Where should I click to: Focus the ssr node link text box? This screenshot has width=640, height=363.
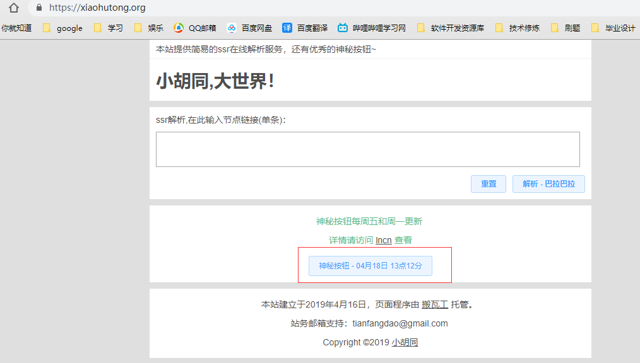pos(367,149)
